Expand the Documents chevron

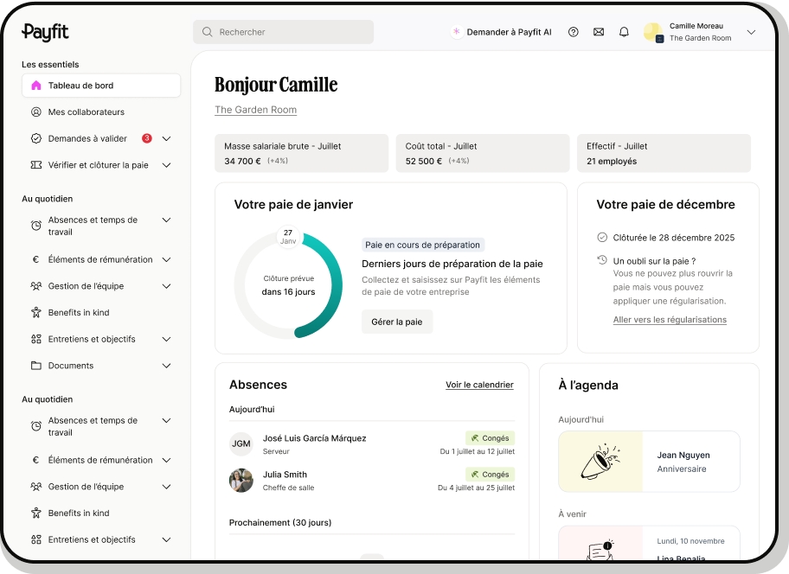(x=167, y=366)
